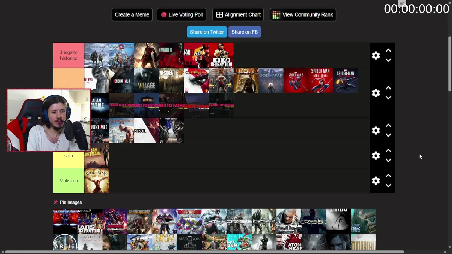Pick Plague Tale Innocence from unranked images
This screenshot has height=254, width=452.
click(90, 242)
